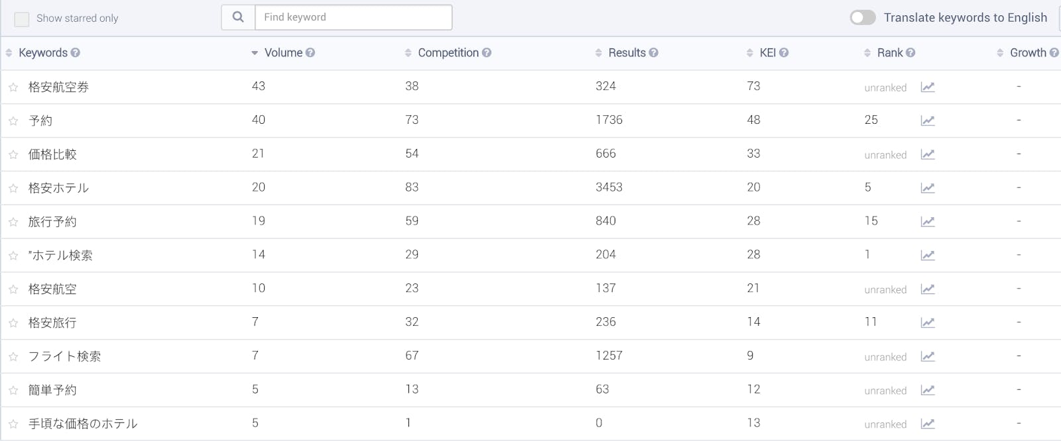Show help tooltip for Results column
The image size is (1061, 441).
(x=654, y=53)
